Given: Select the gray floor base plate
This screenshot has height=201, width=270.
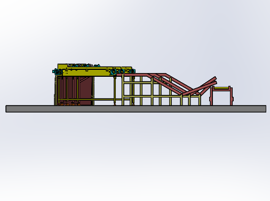Looking at the screenshot, I should tap(136, 109).
